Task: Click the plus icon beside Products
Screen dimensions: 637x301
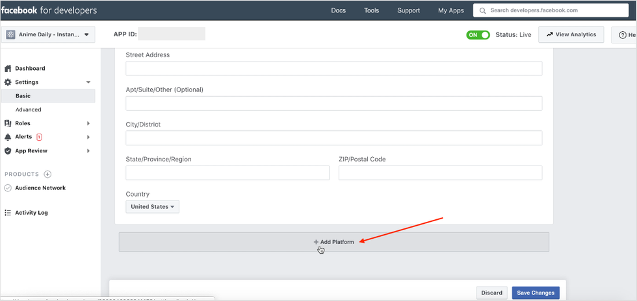Action: 47,175
